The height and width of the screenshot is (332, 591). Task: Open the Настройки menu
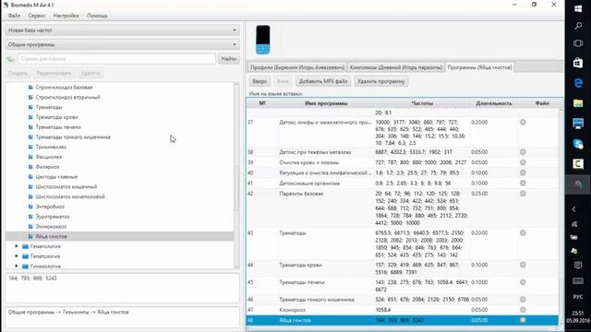(66, 16)
